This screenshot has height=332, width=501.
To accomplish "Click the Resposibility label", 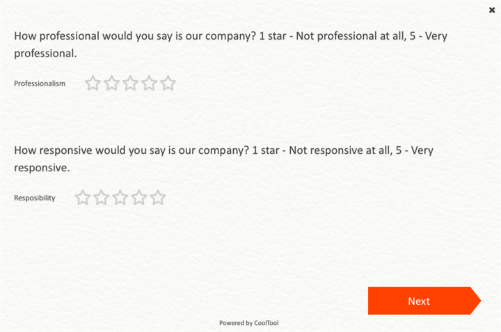I will [35, 198].
